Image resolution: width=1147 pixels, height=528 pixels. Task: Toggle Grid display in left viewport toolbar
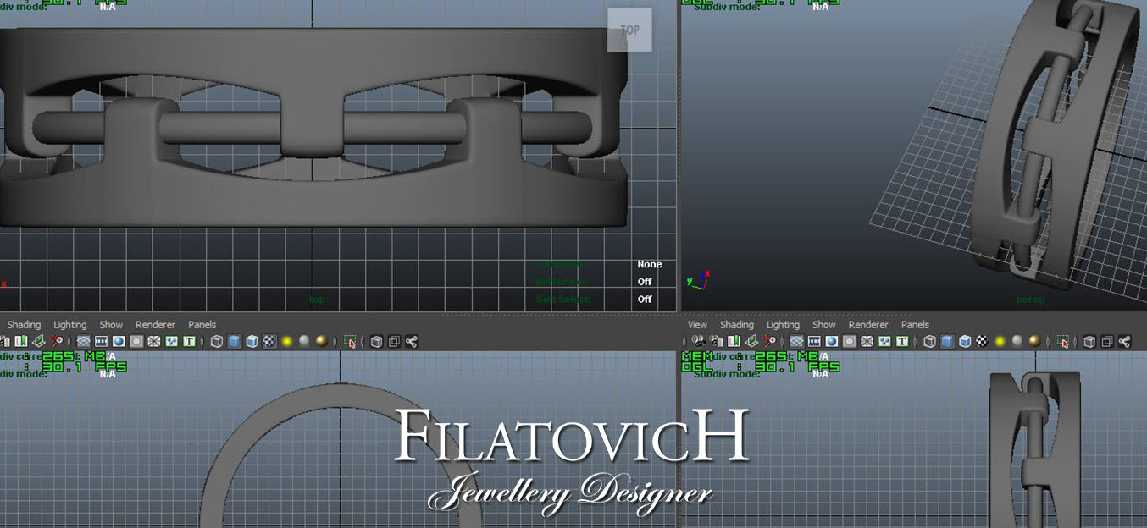(x=83, y=341)
